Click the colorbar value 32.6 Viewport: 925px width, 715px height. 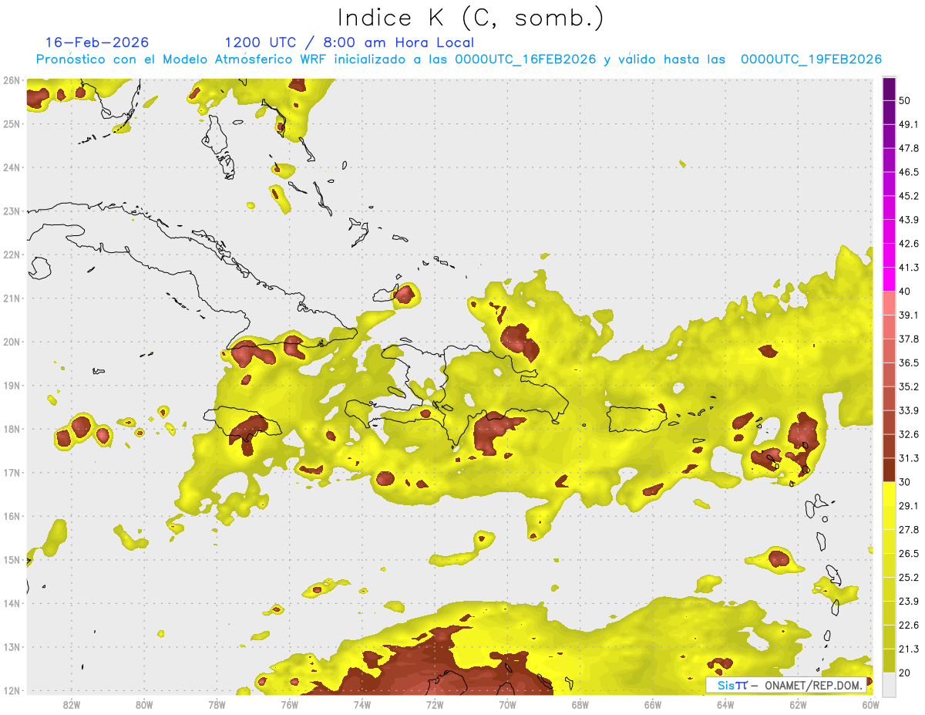coord(908,434)
